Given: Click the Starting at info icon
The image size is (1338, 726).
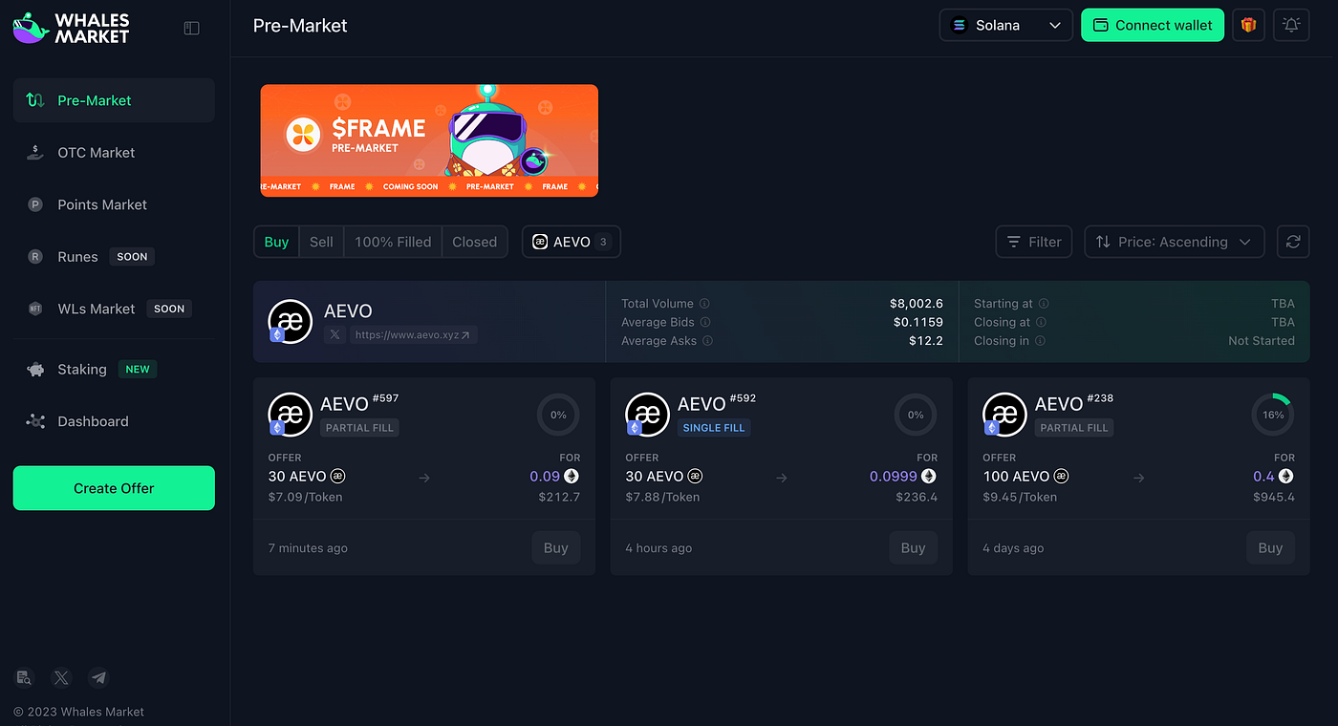Looking at the screenshot, I should [x=1044, y=303].
